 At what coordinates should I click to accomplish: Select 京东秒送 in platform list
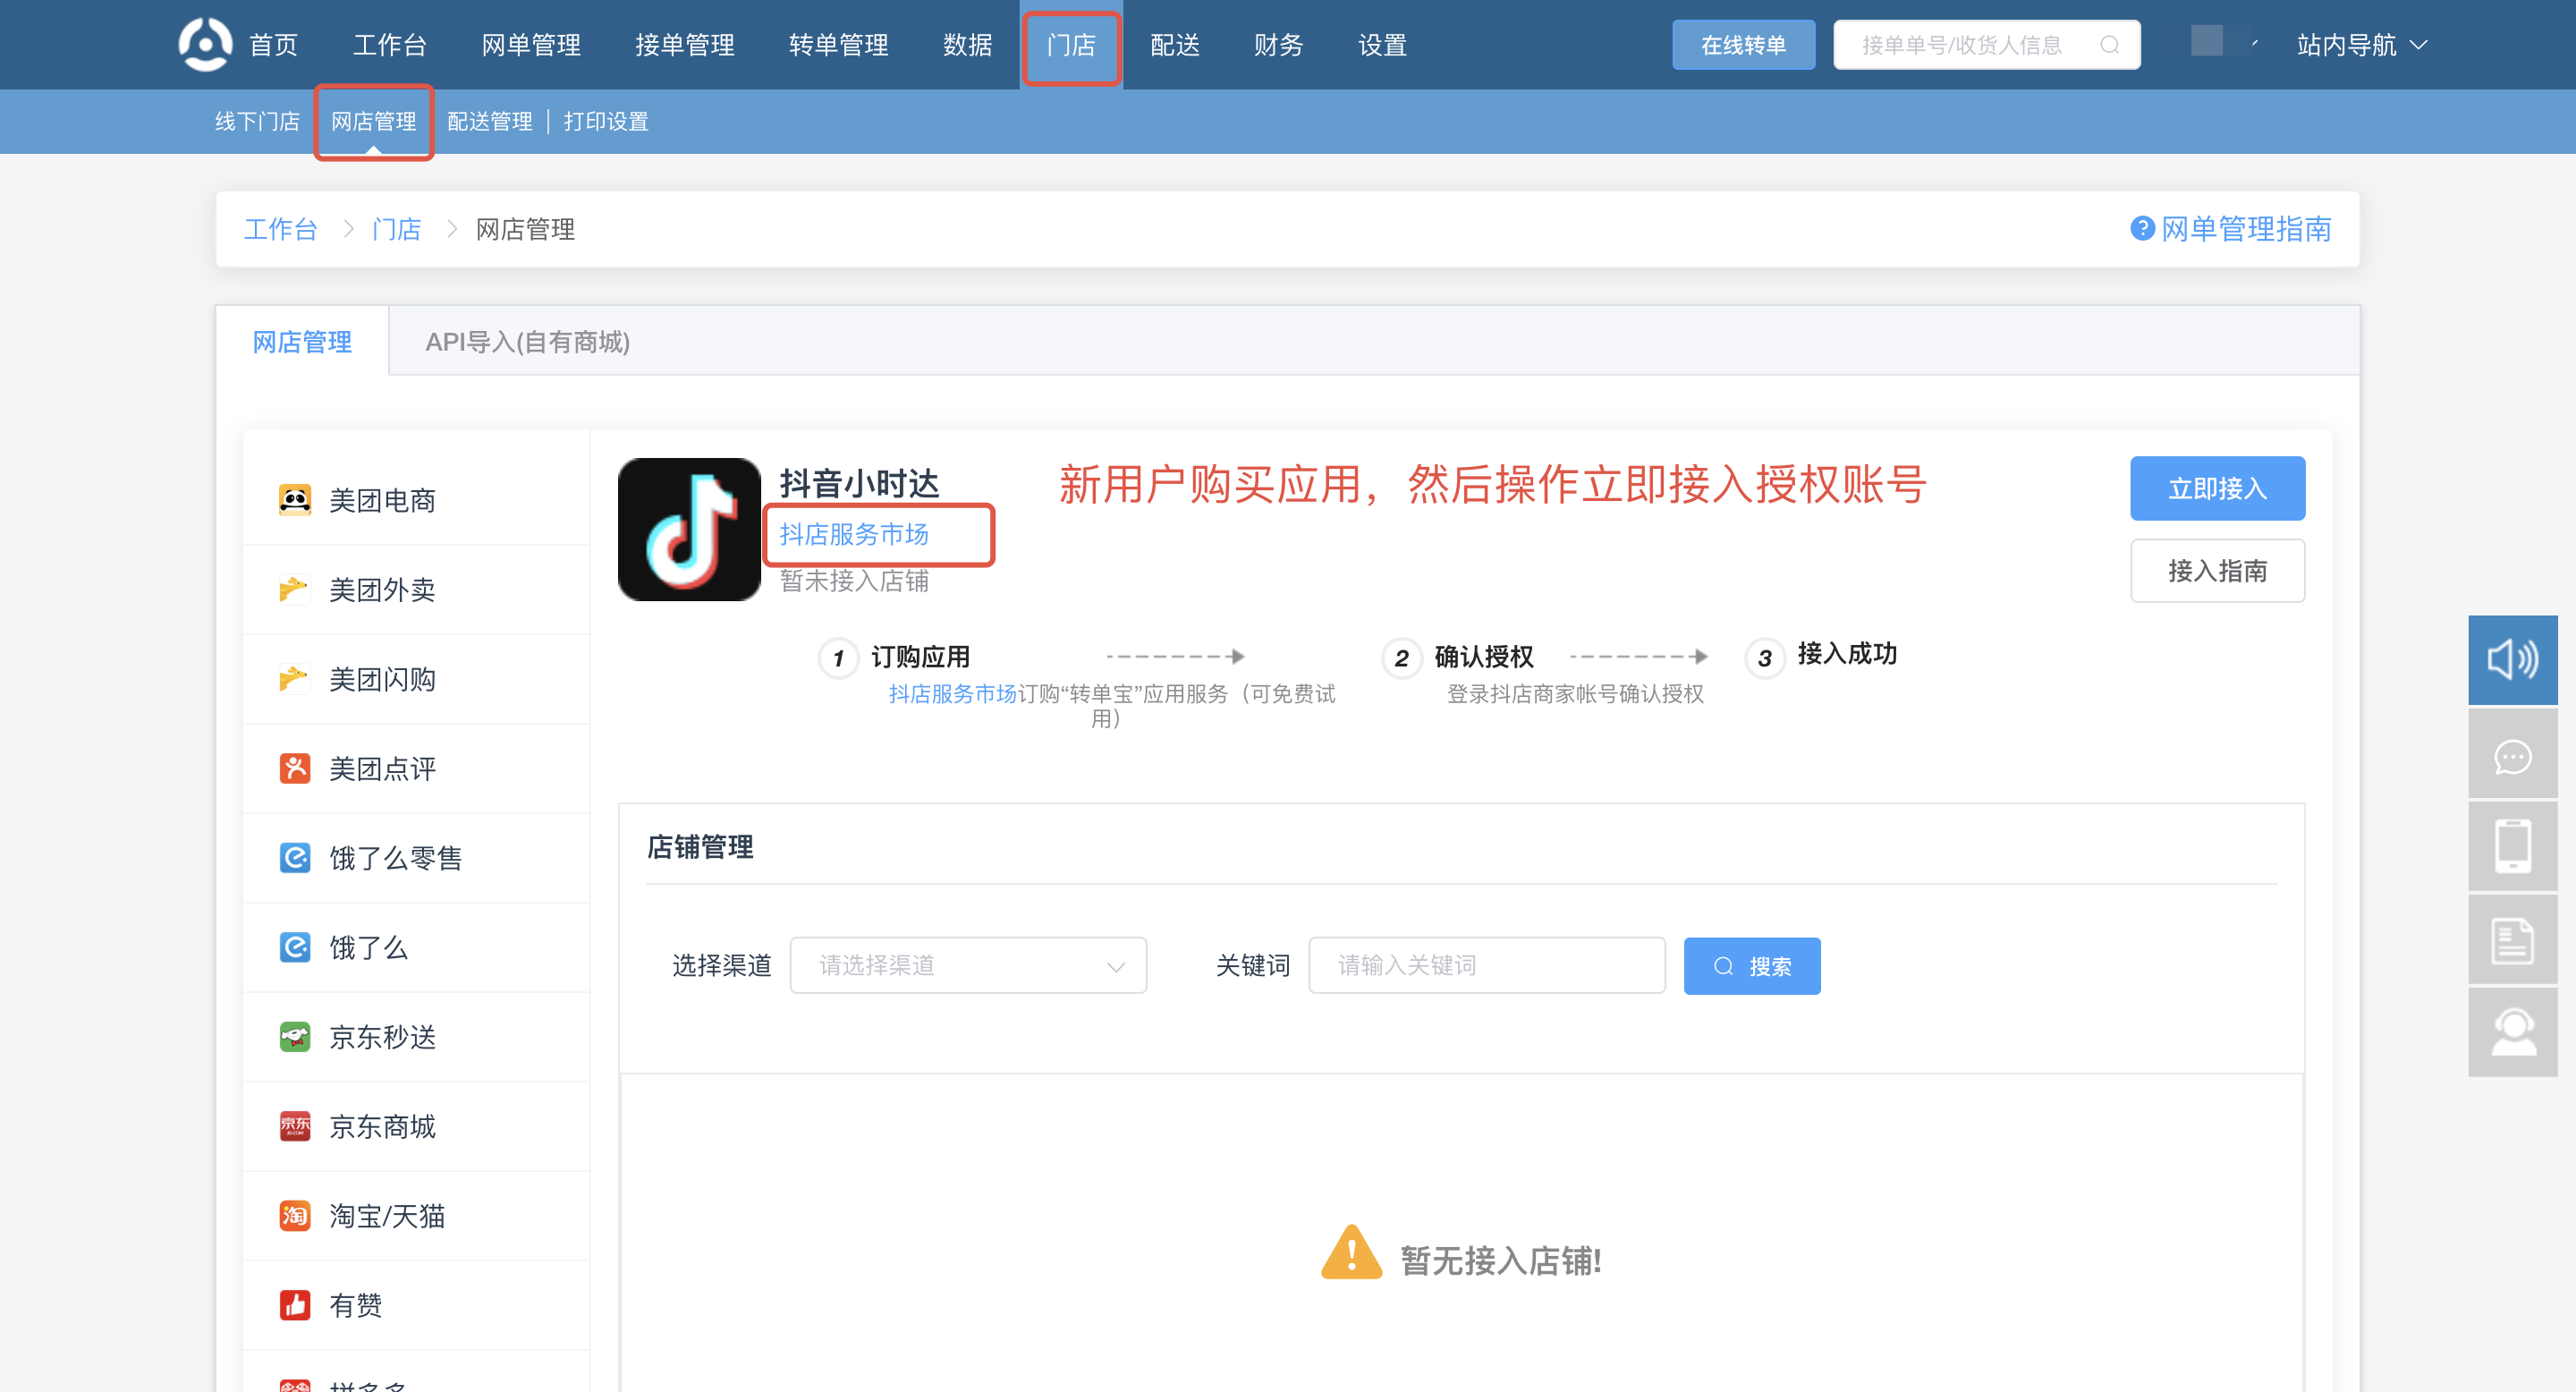(x=417, y=1037)
